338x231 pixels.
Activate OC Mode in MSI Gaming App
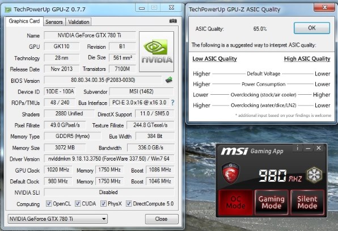(235, 202)
